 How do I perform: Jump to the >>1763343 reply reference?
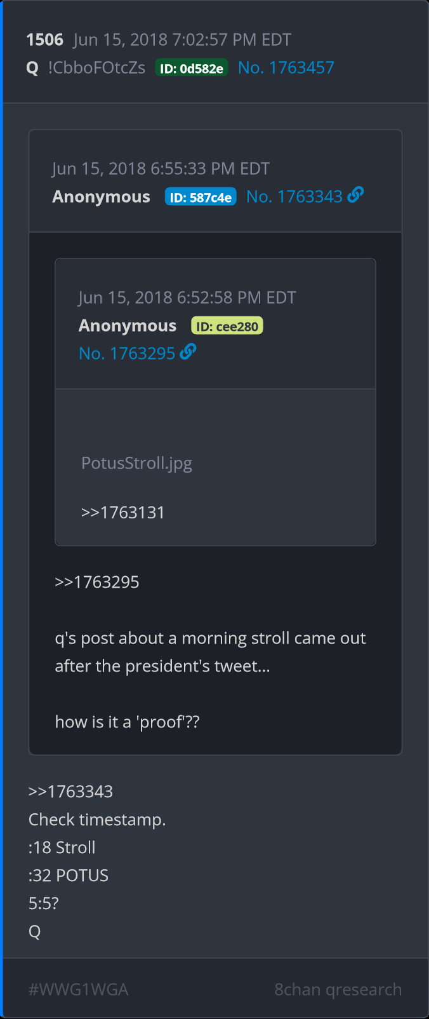point(70,792)
